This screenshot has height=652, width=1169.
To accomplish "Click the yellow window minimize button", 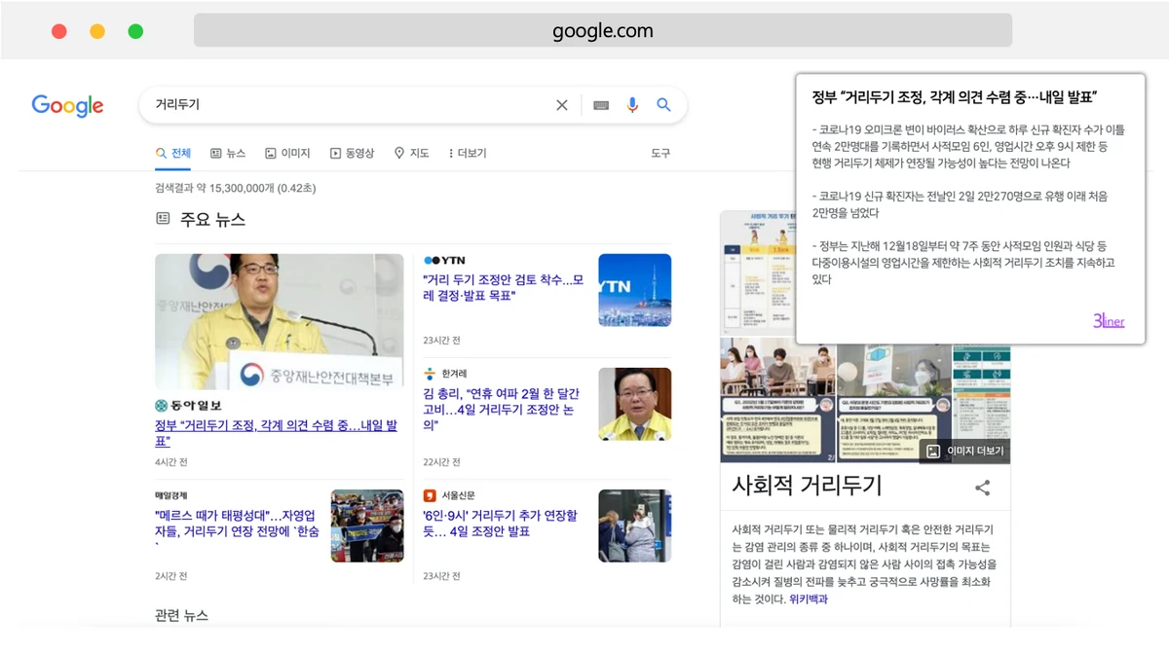I will tap(97, 31).
